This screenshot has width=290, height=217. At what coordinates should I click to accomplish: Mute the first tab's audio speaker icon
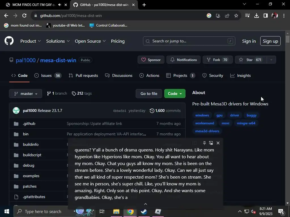pos(59,5)
